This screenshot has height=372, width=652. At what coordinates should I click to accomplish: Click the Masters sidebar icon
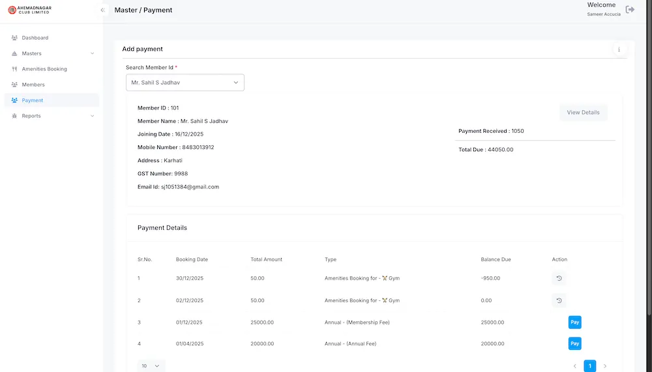click(x=14, y=53)
